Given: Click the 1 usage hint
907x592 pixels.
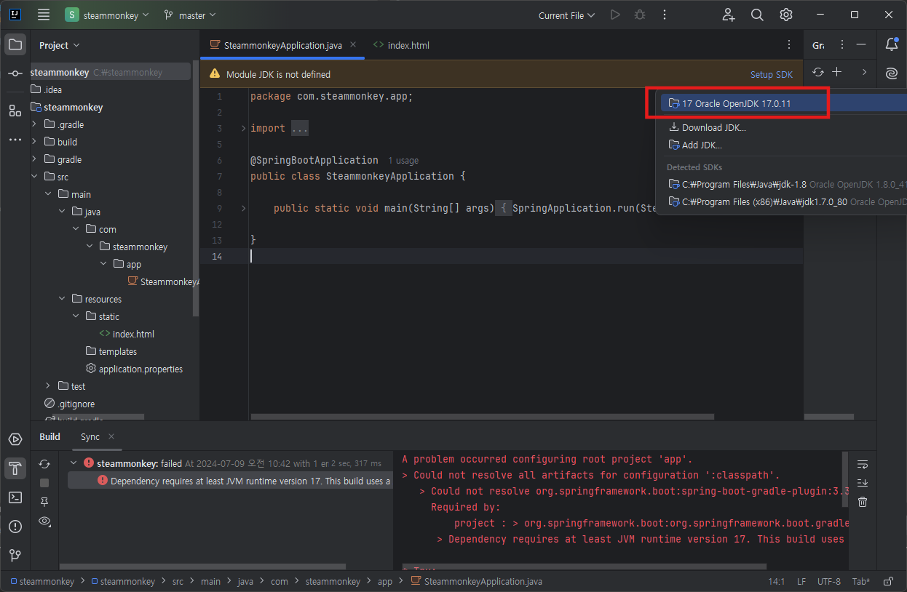Looking at the screenshot, I should pyautogui.click(x=403, y=160).
